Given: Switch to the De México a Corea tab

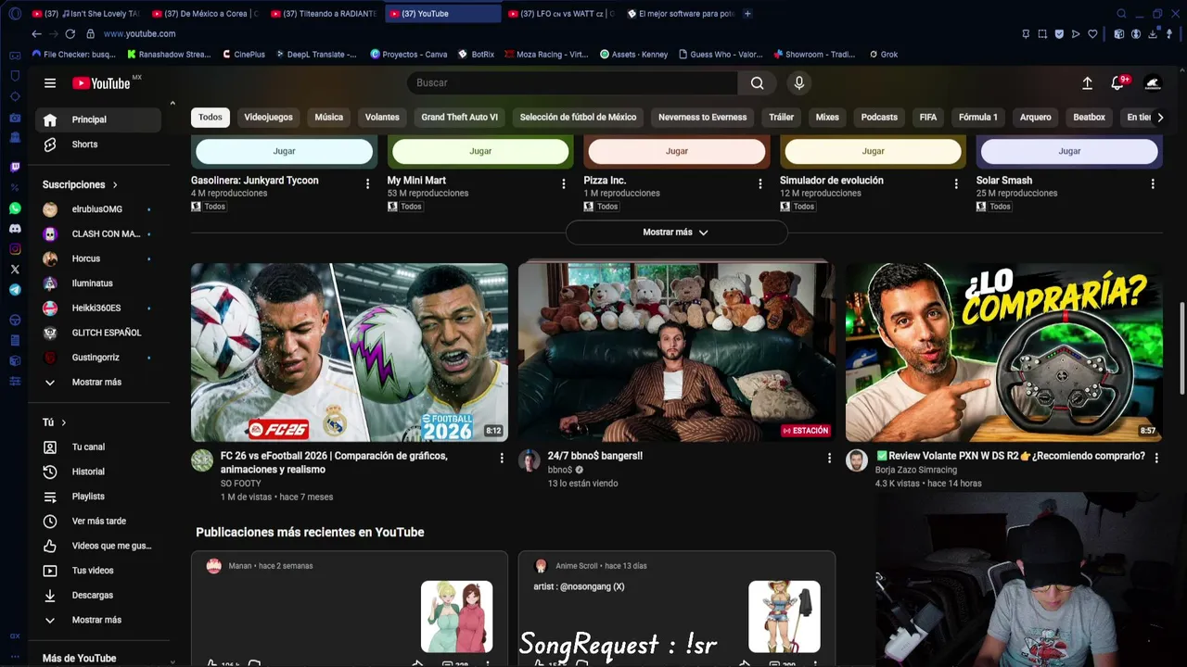Looking at the screenshot, I should (x=207, y=14).
